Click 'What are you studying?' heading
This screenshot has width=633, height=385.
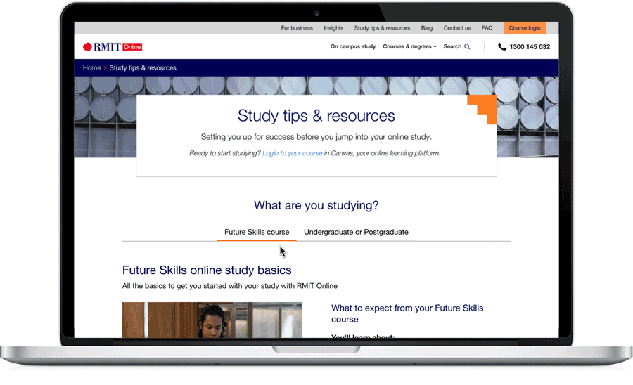[316, 205]
